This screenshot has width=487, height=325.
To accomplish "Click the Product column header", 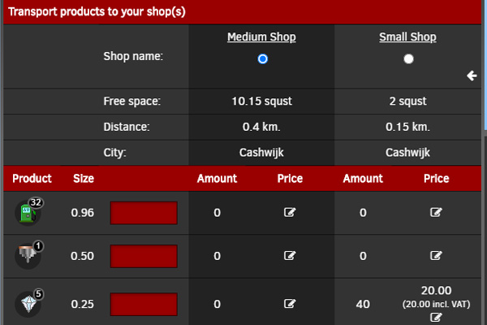I will click(x=32, y=179).
